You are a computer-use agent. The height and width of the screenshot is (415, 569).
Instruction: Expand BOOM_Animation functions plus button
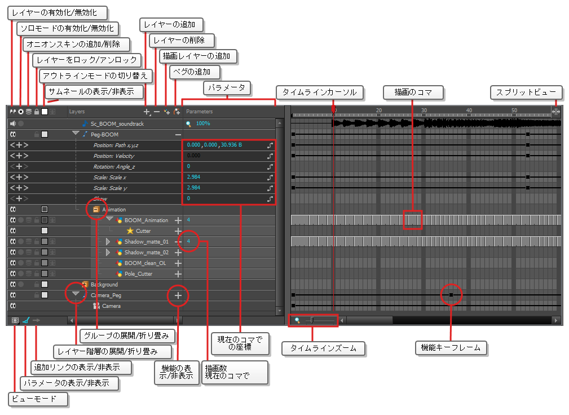pos(178,220)
